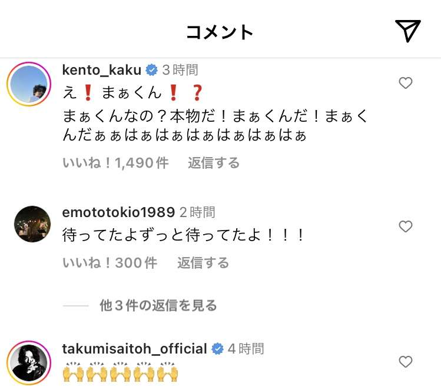Image resolution: width=441 pixels, height=390 pixels.
Task: Tap the raised-hands emoji comment text
Action: (x=120, y=373)
